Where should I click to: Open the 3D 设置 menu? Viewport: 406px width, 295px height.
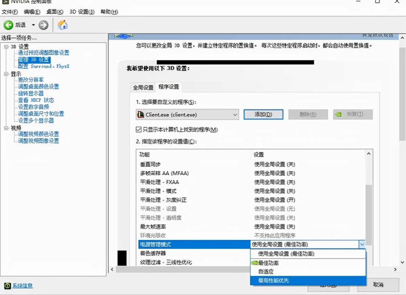pyautogui.click(x=83, y=12)
